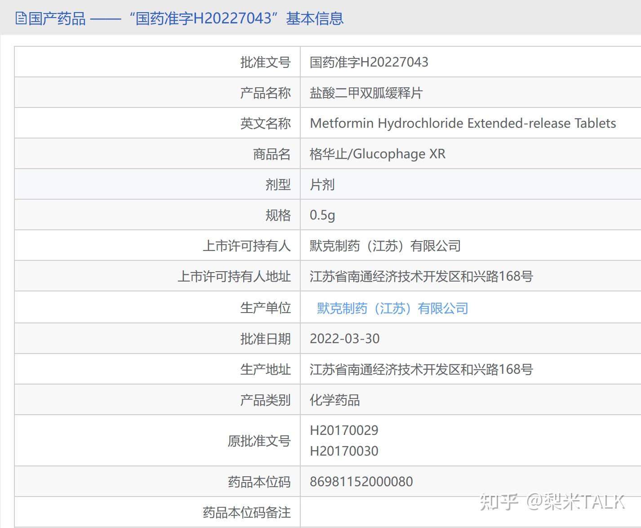The height and width of the screenshot is (528, 641).
Task: Click the document icon beside 国产药品 heading
Action: tap(21, 18)
